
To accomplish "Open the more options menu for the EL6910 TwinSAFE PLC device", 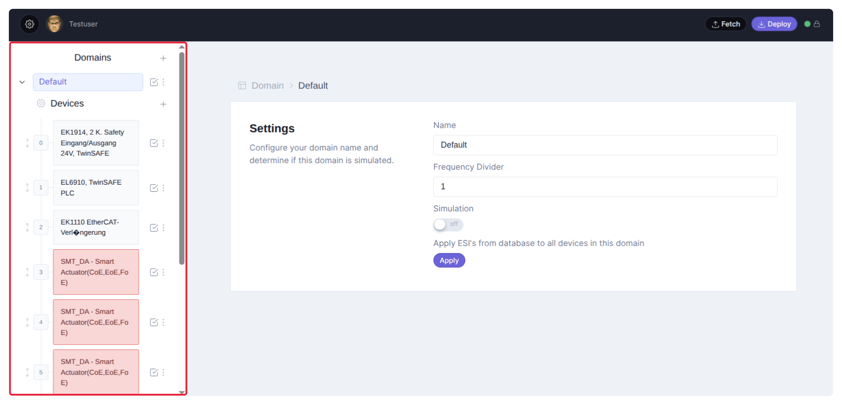I will [164, 188].
